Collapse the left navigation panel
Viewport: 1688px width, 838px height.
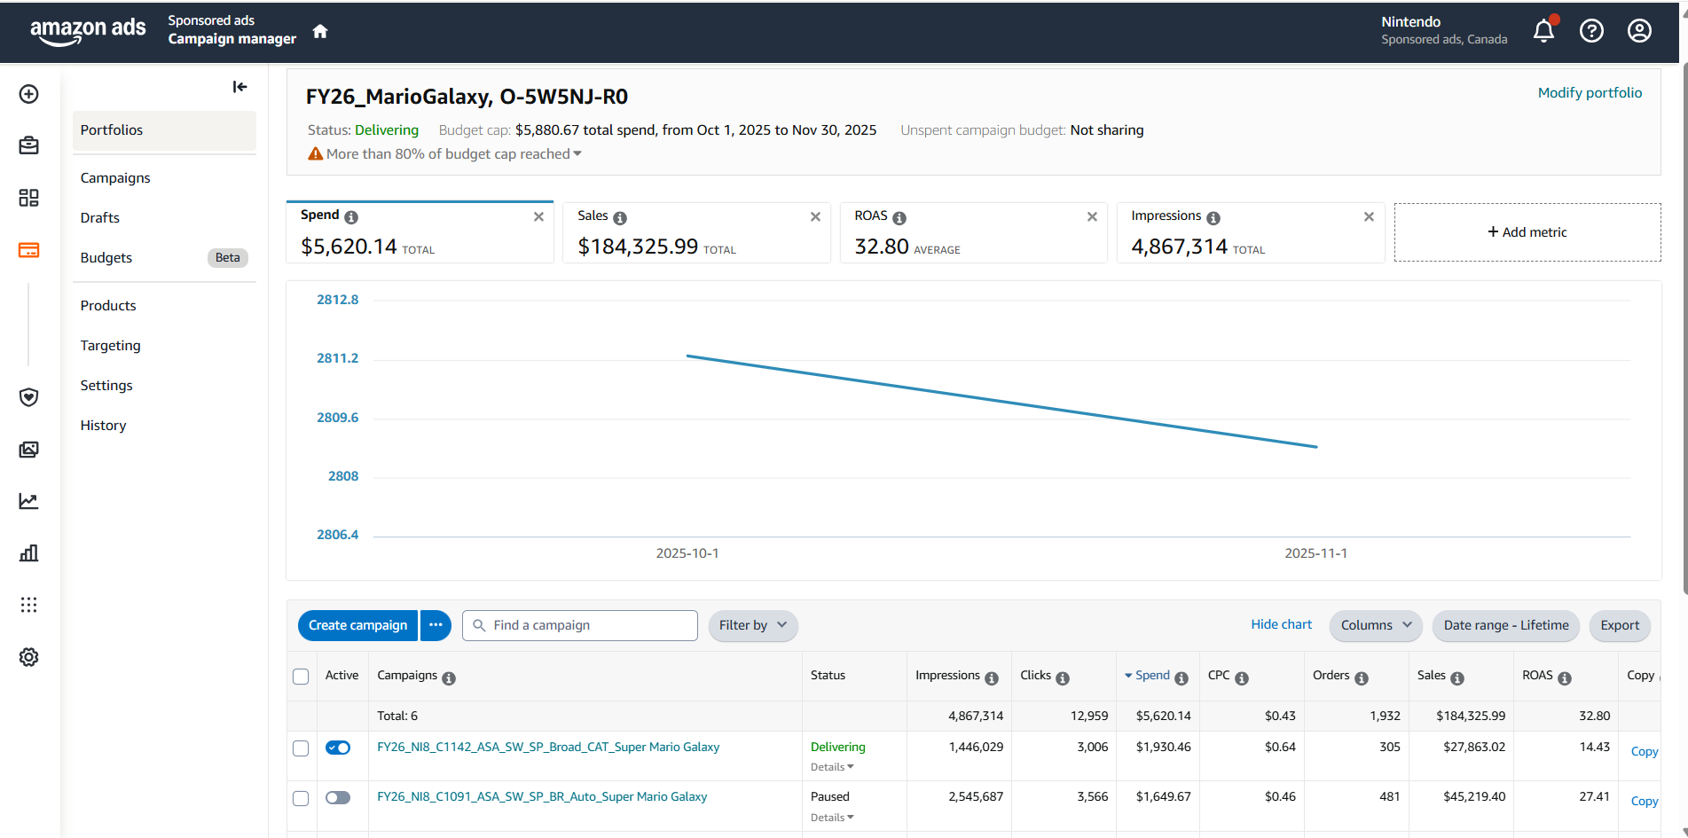coord(239,87)
